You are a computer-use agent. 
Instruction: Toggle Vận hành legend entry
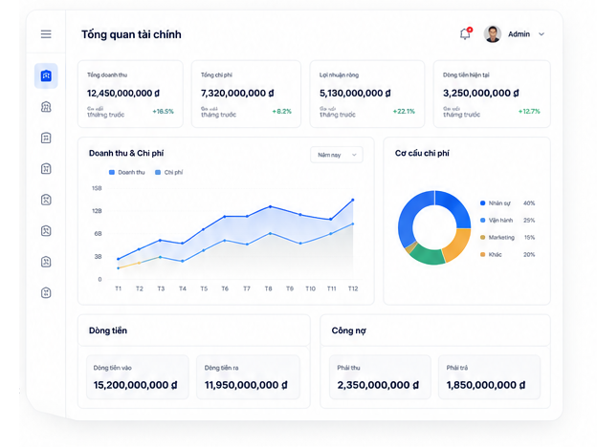(507, 221)
